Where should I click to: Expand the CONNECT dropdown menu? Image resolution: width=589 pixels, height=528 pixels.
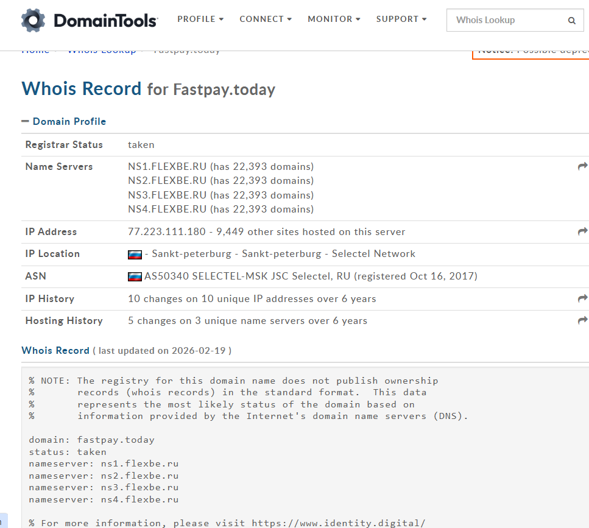(265, 19)
